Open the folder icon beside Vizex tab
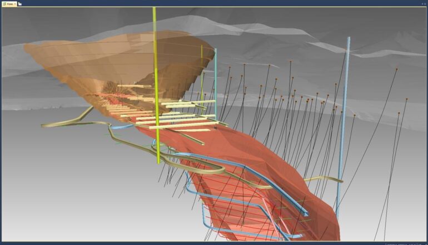The image size is (428, 245). click(21, 3)
